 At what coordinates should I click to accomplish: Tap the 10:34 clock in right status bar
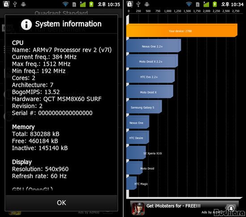[x=232, y=4]
